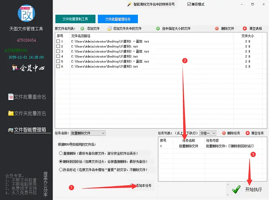This screenshot has width=269, height=200.
Task: Click the red minus 删除任务 icon
Action: [x=224, y=133]
